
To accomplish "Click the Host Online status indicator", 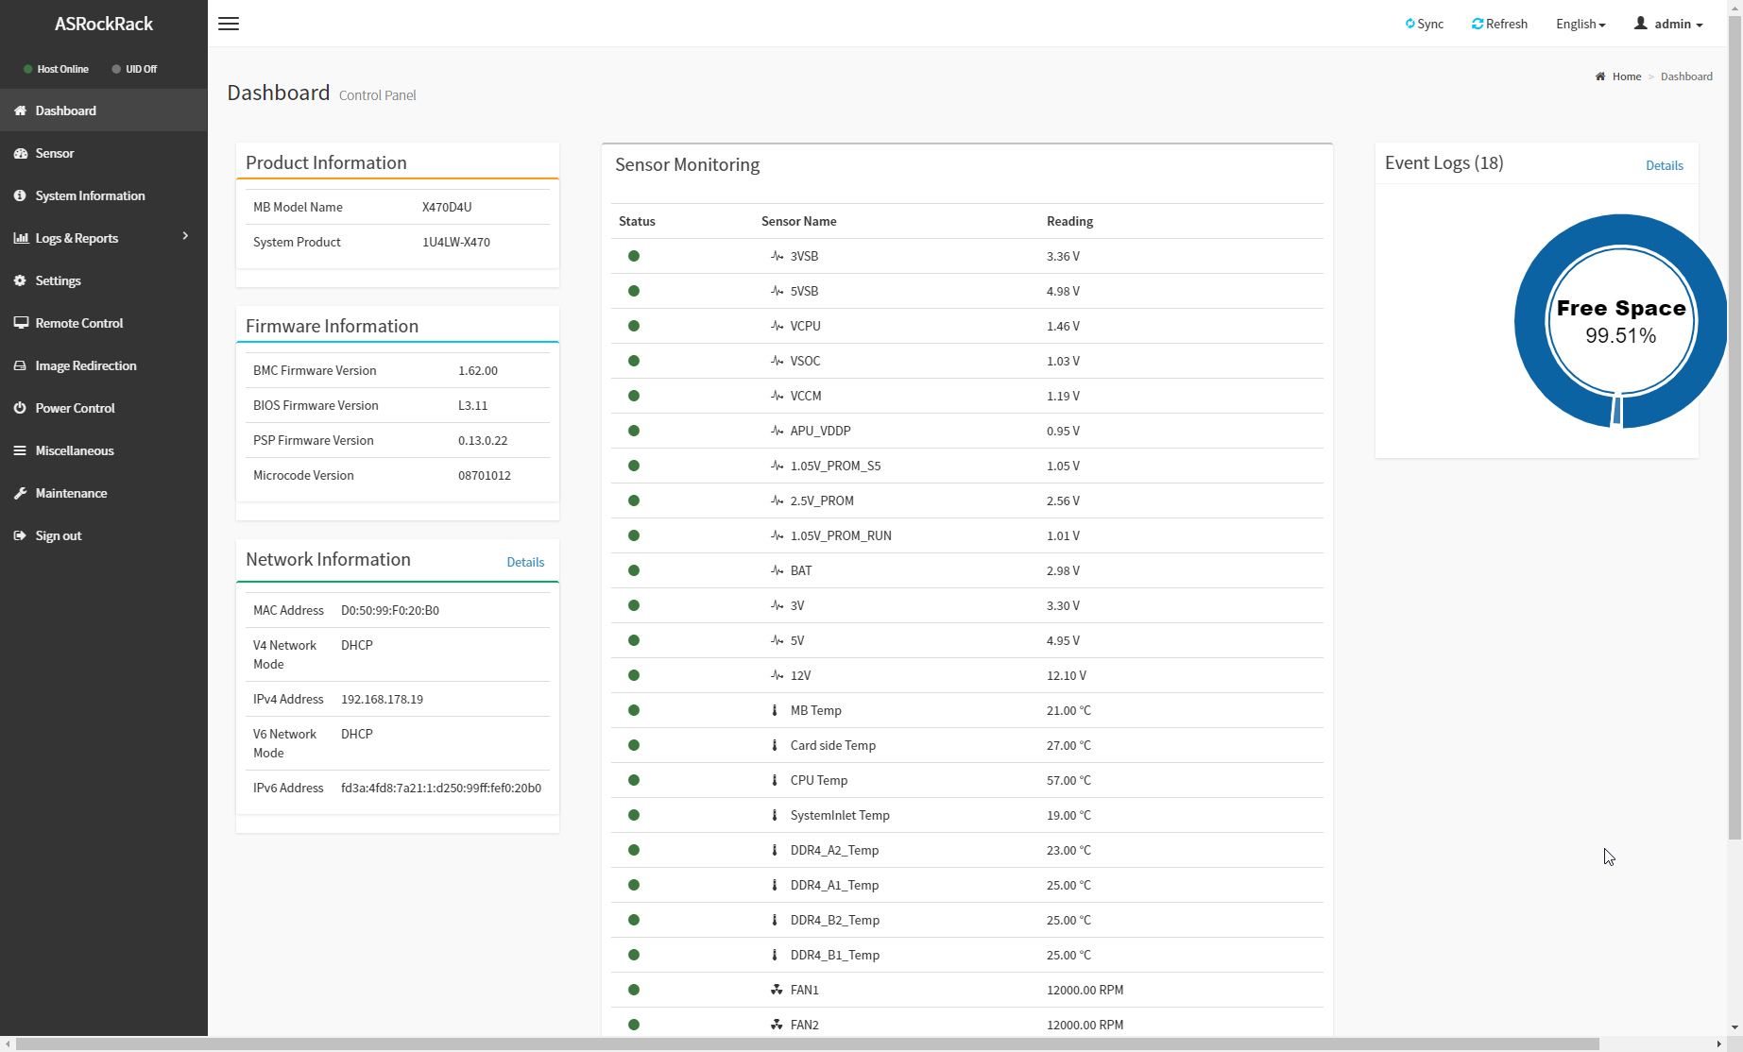I will [56, 69].
